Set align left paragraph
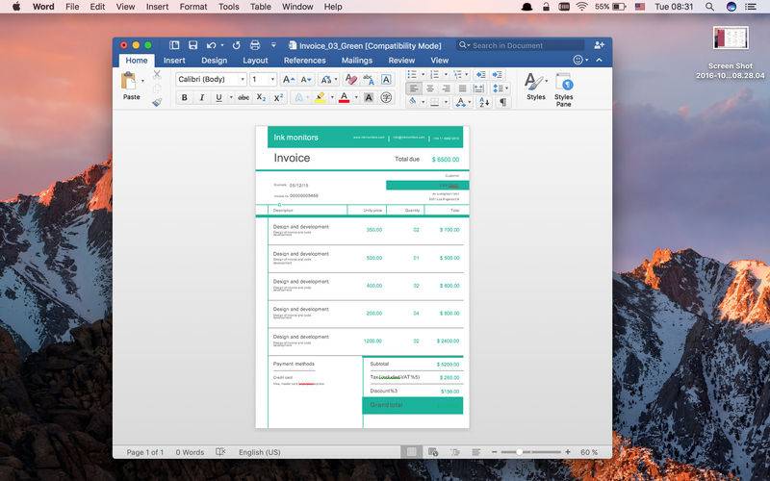This screenshot has width=770, height=481. click(414, 89)
